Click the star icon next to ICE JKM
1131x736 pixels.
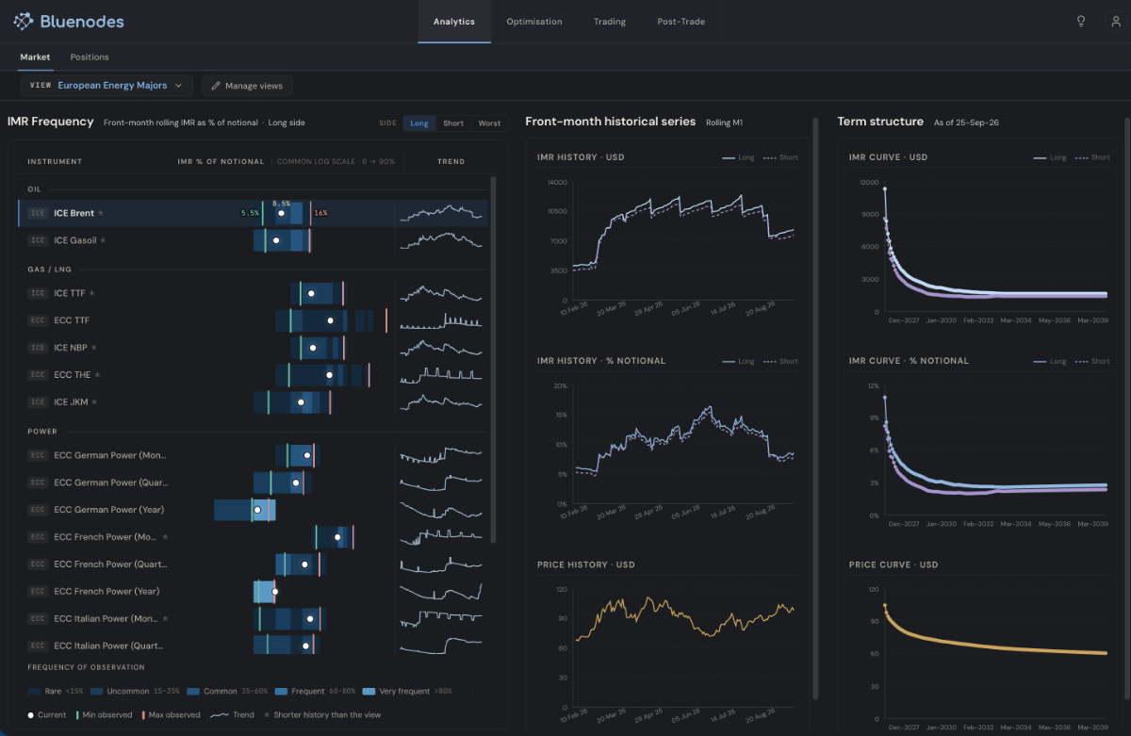94,402
